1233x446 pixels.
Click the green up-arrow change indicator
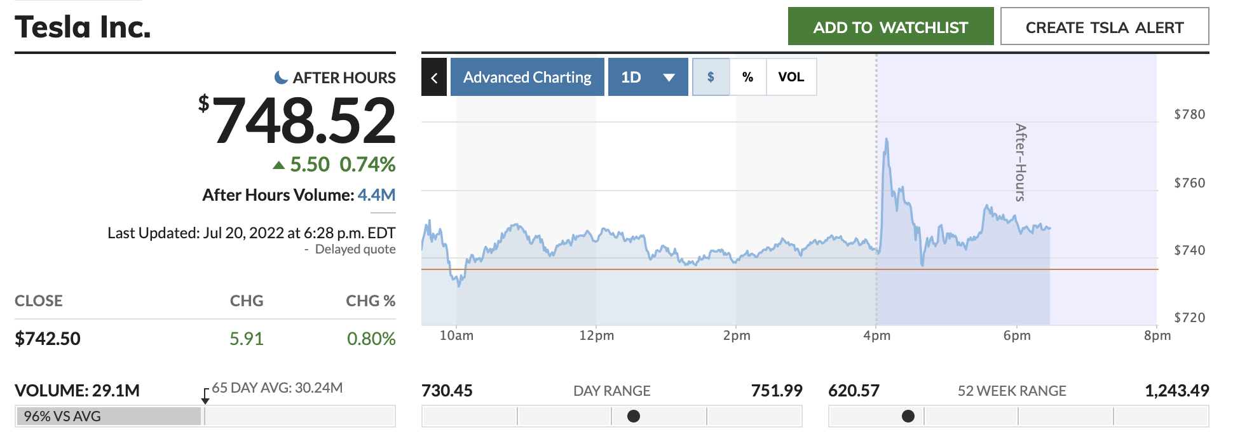278,165
